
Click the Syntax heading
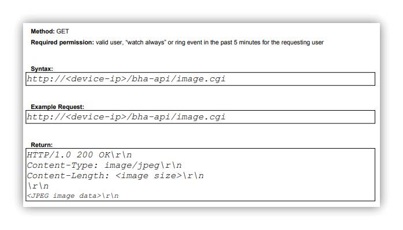[42, 69]
